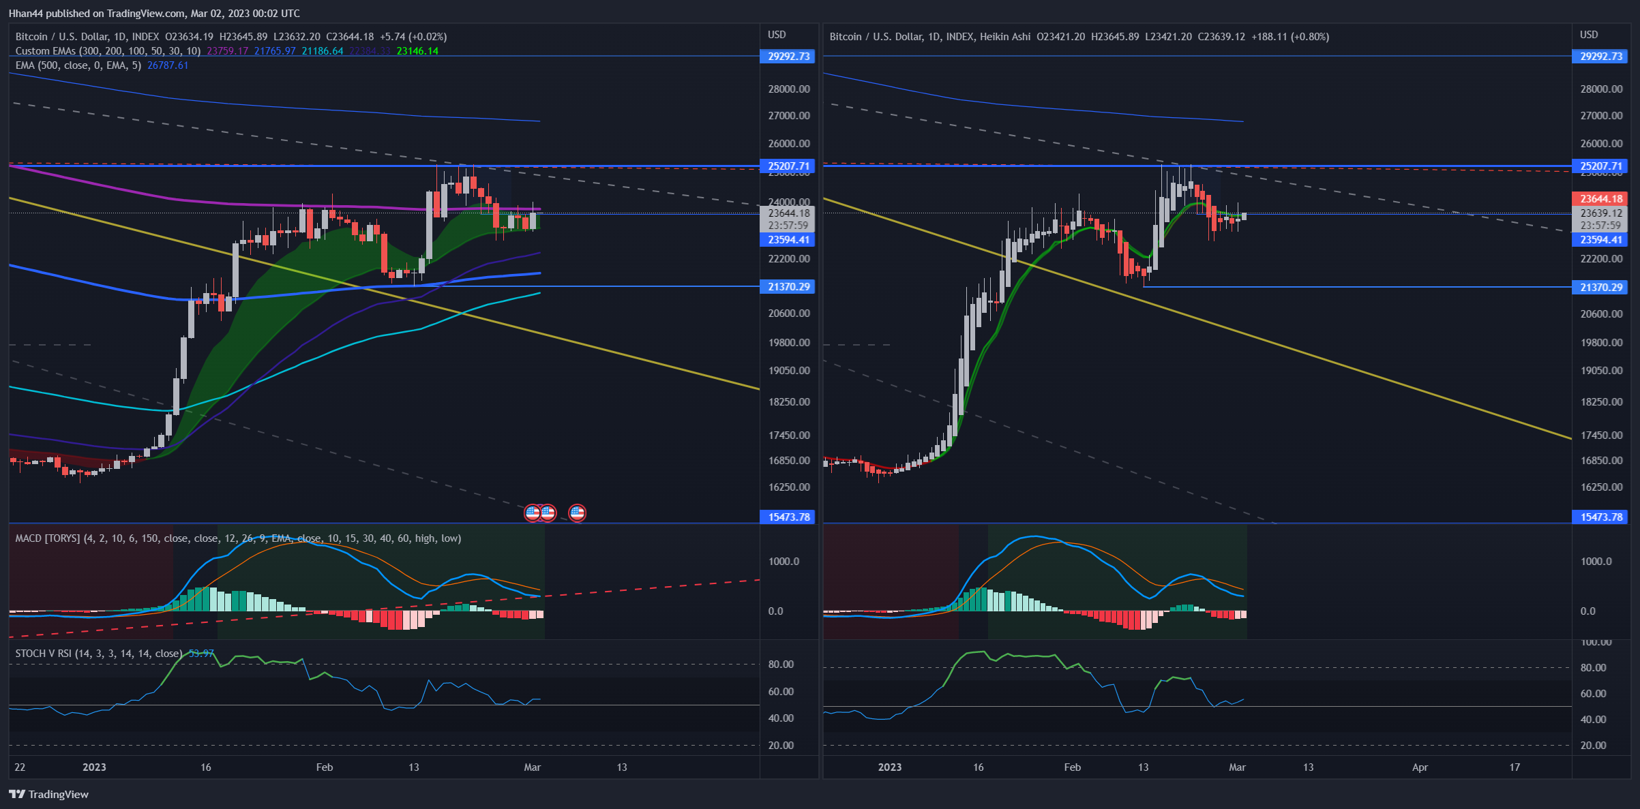Click the 80.00 stochastic axis tick on right chart
Viewport: 1640px width, 809px height.
(x=1593, y=668)
